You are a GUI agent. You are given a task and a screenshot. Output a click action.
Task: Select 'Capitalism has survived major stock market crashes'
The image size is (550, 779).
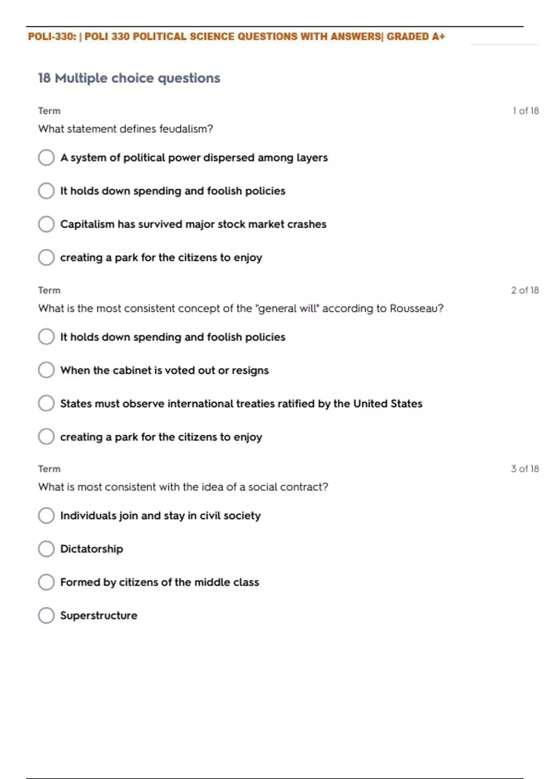(x=46, y=224)
